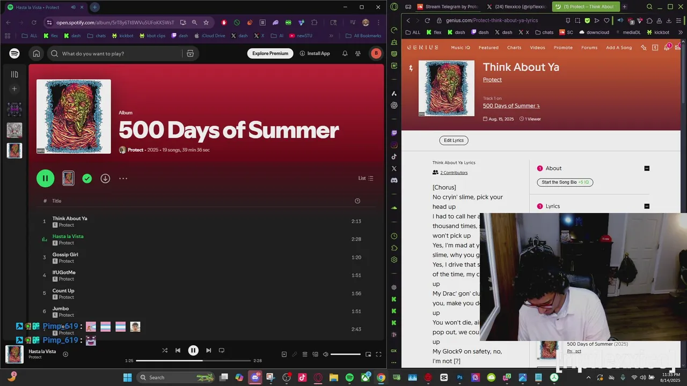This screenshot has width=687, height=386.
Task: Toggle repeat in the player bar
Action: (x=221, y=351)
